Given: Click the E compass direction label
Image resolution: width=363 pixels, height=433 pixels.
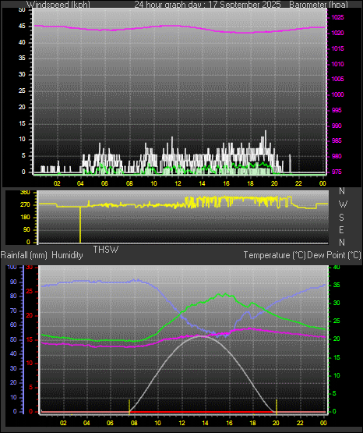Looking at the screenshot, I should pos(341,229).
